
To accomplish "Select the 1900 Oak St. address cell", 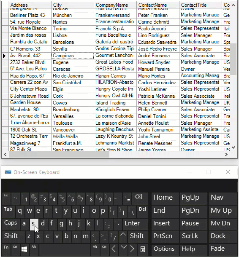I will pyautogui.click(x=30, y=130).
